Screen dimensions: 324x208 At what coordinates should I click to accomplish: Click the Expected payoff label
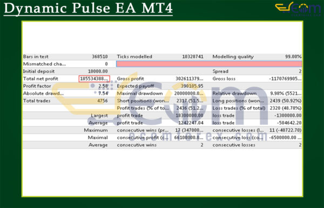point(136,86)
